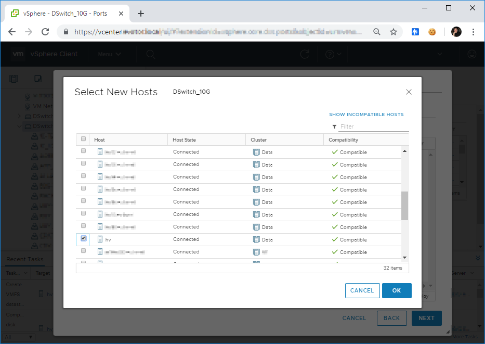
Task: Click the vSphere refresh icon in header
Action: point(305,54)
